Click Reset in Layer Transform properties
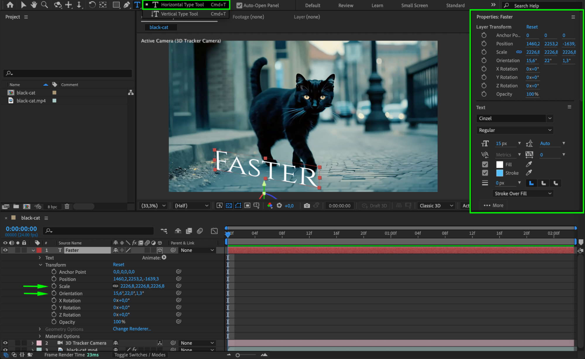The image size is (585, 359). pyautogui.click(x=532, y=27)
